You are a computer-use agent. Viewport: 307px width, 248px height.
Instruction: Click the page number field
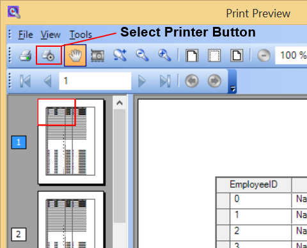[x=95, y=81]
